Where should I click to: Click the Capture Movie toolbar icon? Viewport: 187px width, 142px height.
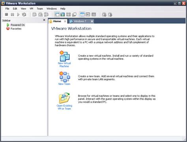[x=104, y=15]
